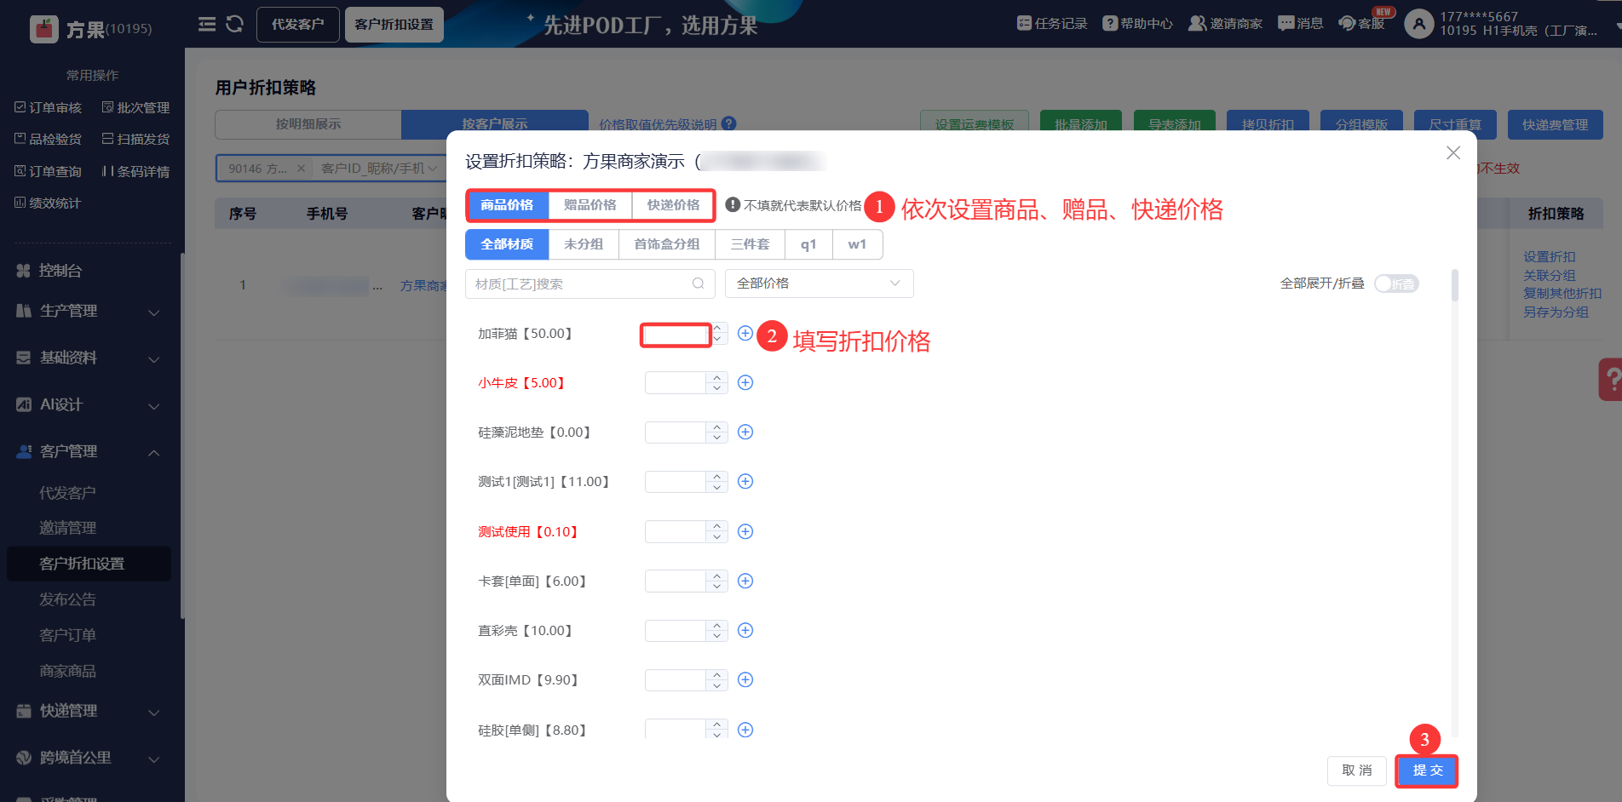Select 快递价格 tab
1622x802 pixels.
(673, 205)
